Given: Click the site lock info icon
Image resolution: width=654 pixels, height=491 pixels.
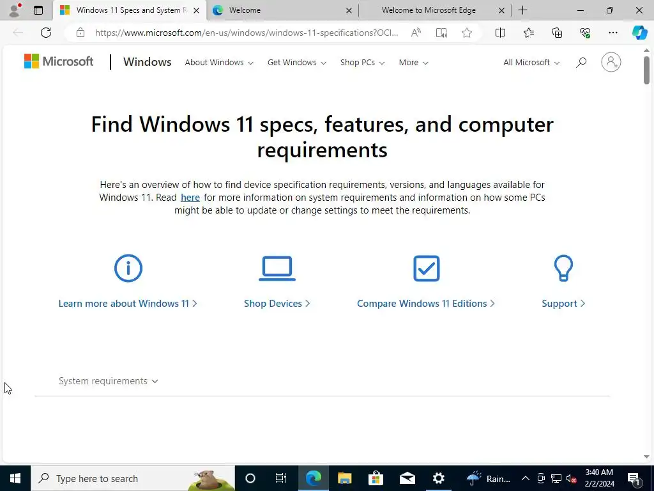Looking at the screenshot, I should pyautogui.click(x=80, y=33).
